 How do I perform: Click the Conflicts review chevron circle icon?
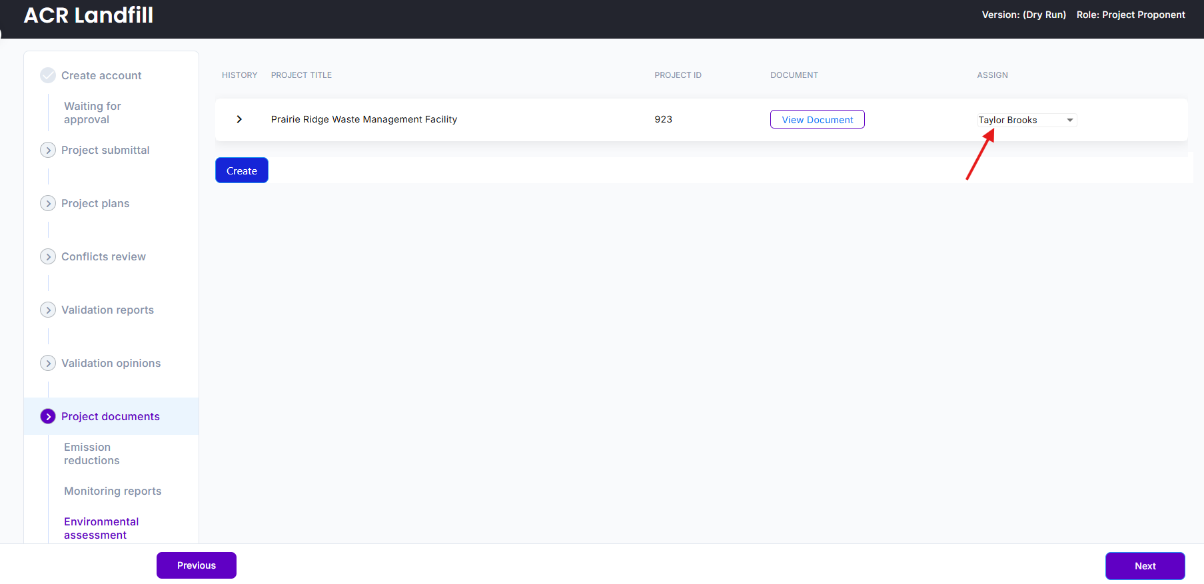(x=48, y=256)
